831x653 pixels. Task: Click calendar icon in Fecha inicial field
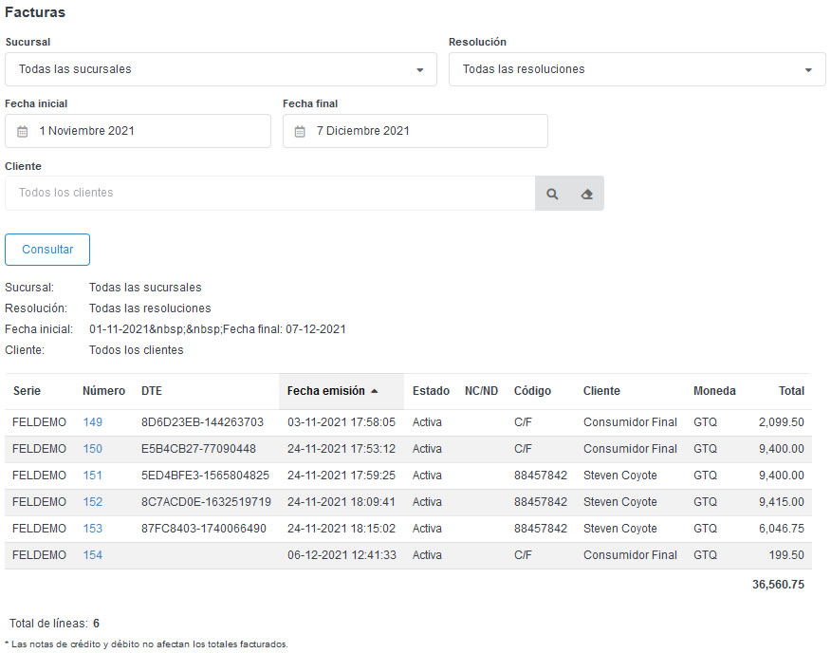coord(23,132)
